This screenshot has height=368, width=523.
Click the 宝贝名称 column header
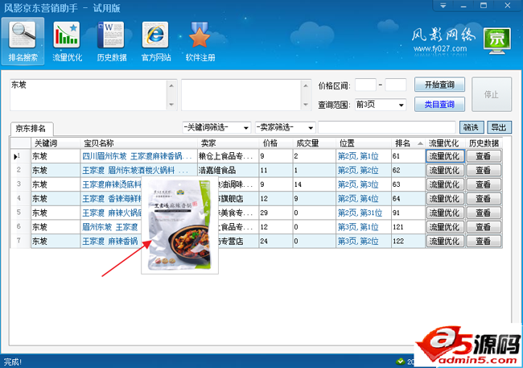(x=138, y=143)
